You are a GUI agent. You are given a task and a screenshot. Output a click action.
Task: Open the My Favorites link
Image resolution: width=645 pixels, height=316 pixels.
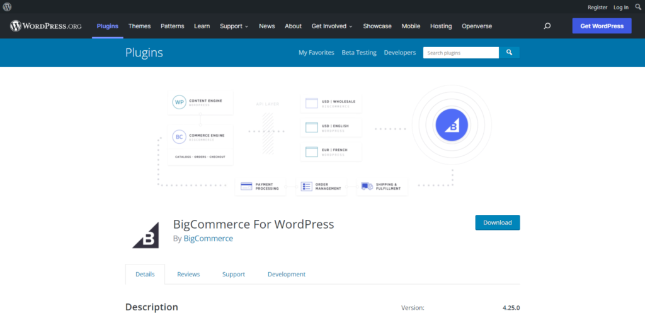tap(316, 53)
